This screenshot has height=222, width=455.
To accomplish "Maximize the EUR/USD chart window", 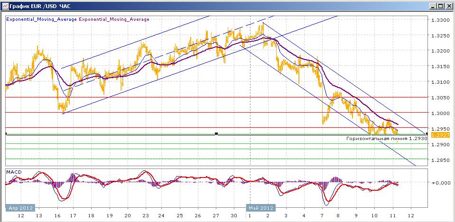I will [440, 6].
